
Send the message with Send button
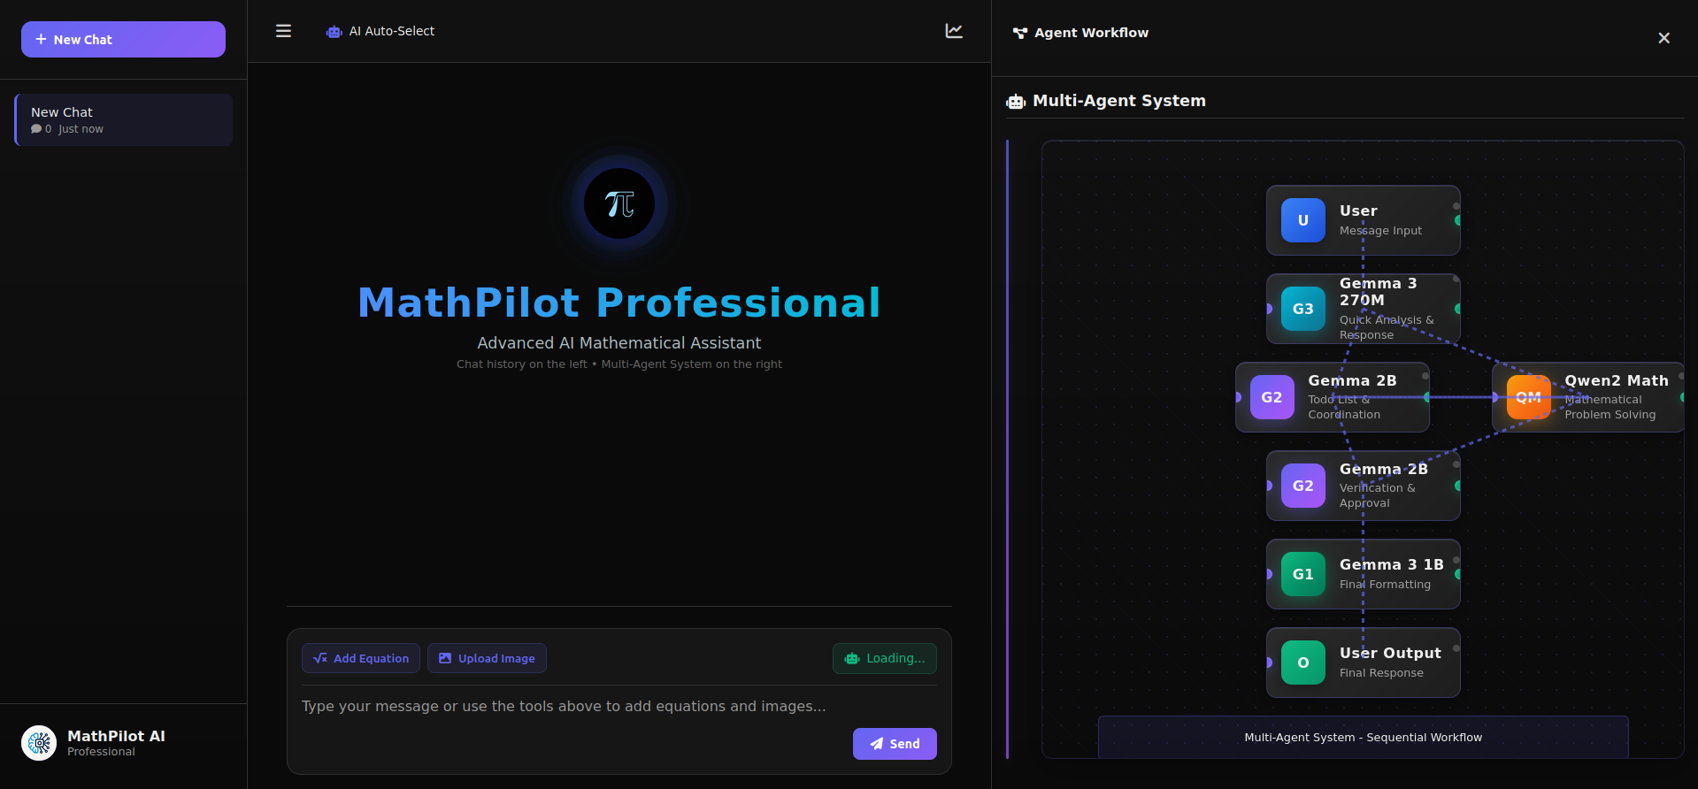click(895, 744)
